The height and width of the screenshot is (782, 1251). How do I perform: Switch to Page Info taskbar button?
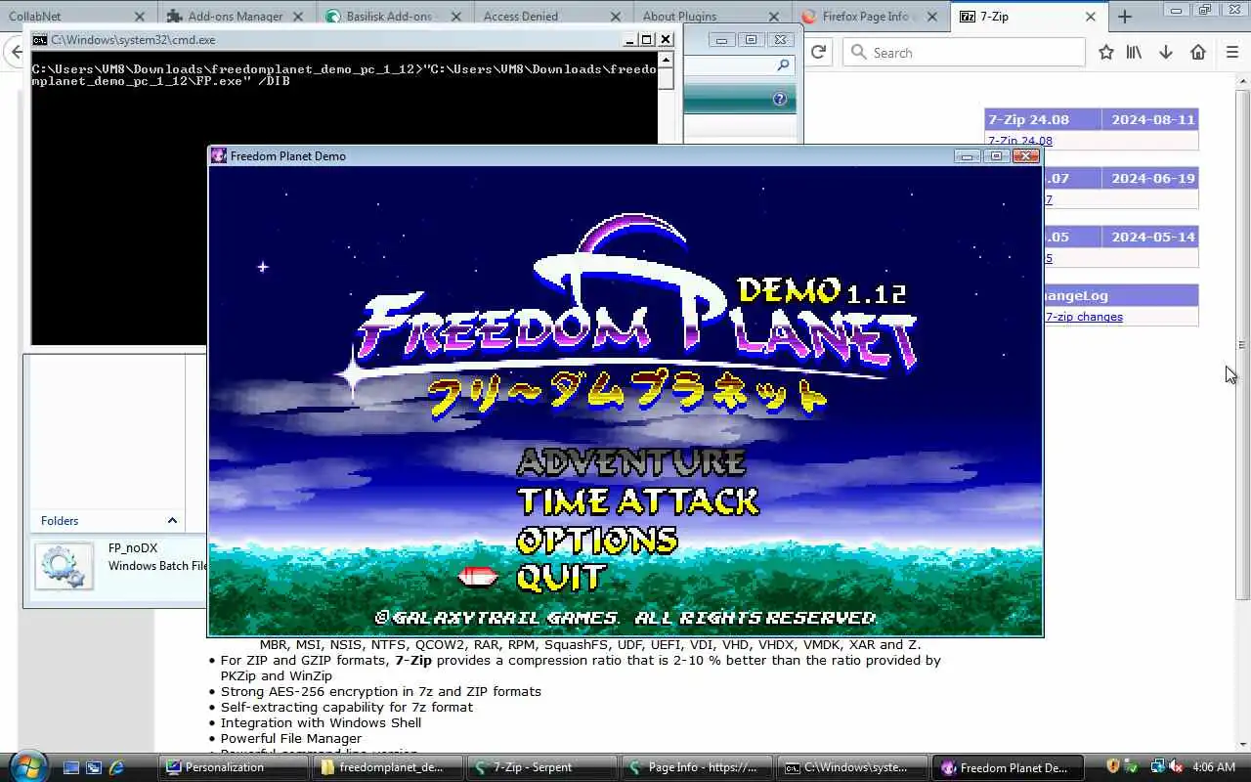click(x=697, y=767)
